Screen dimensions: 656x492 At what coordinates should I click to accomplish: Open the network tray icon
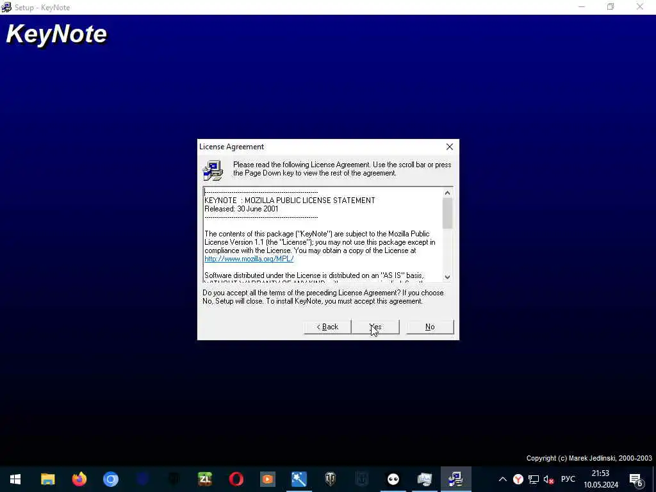pos(534,479)
